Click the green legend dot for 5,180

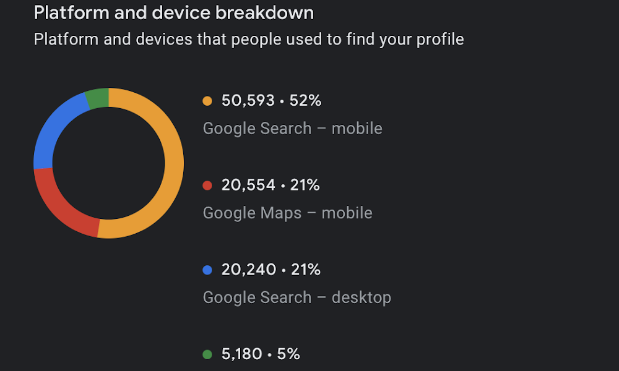(207, 354)
